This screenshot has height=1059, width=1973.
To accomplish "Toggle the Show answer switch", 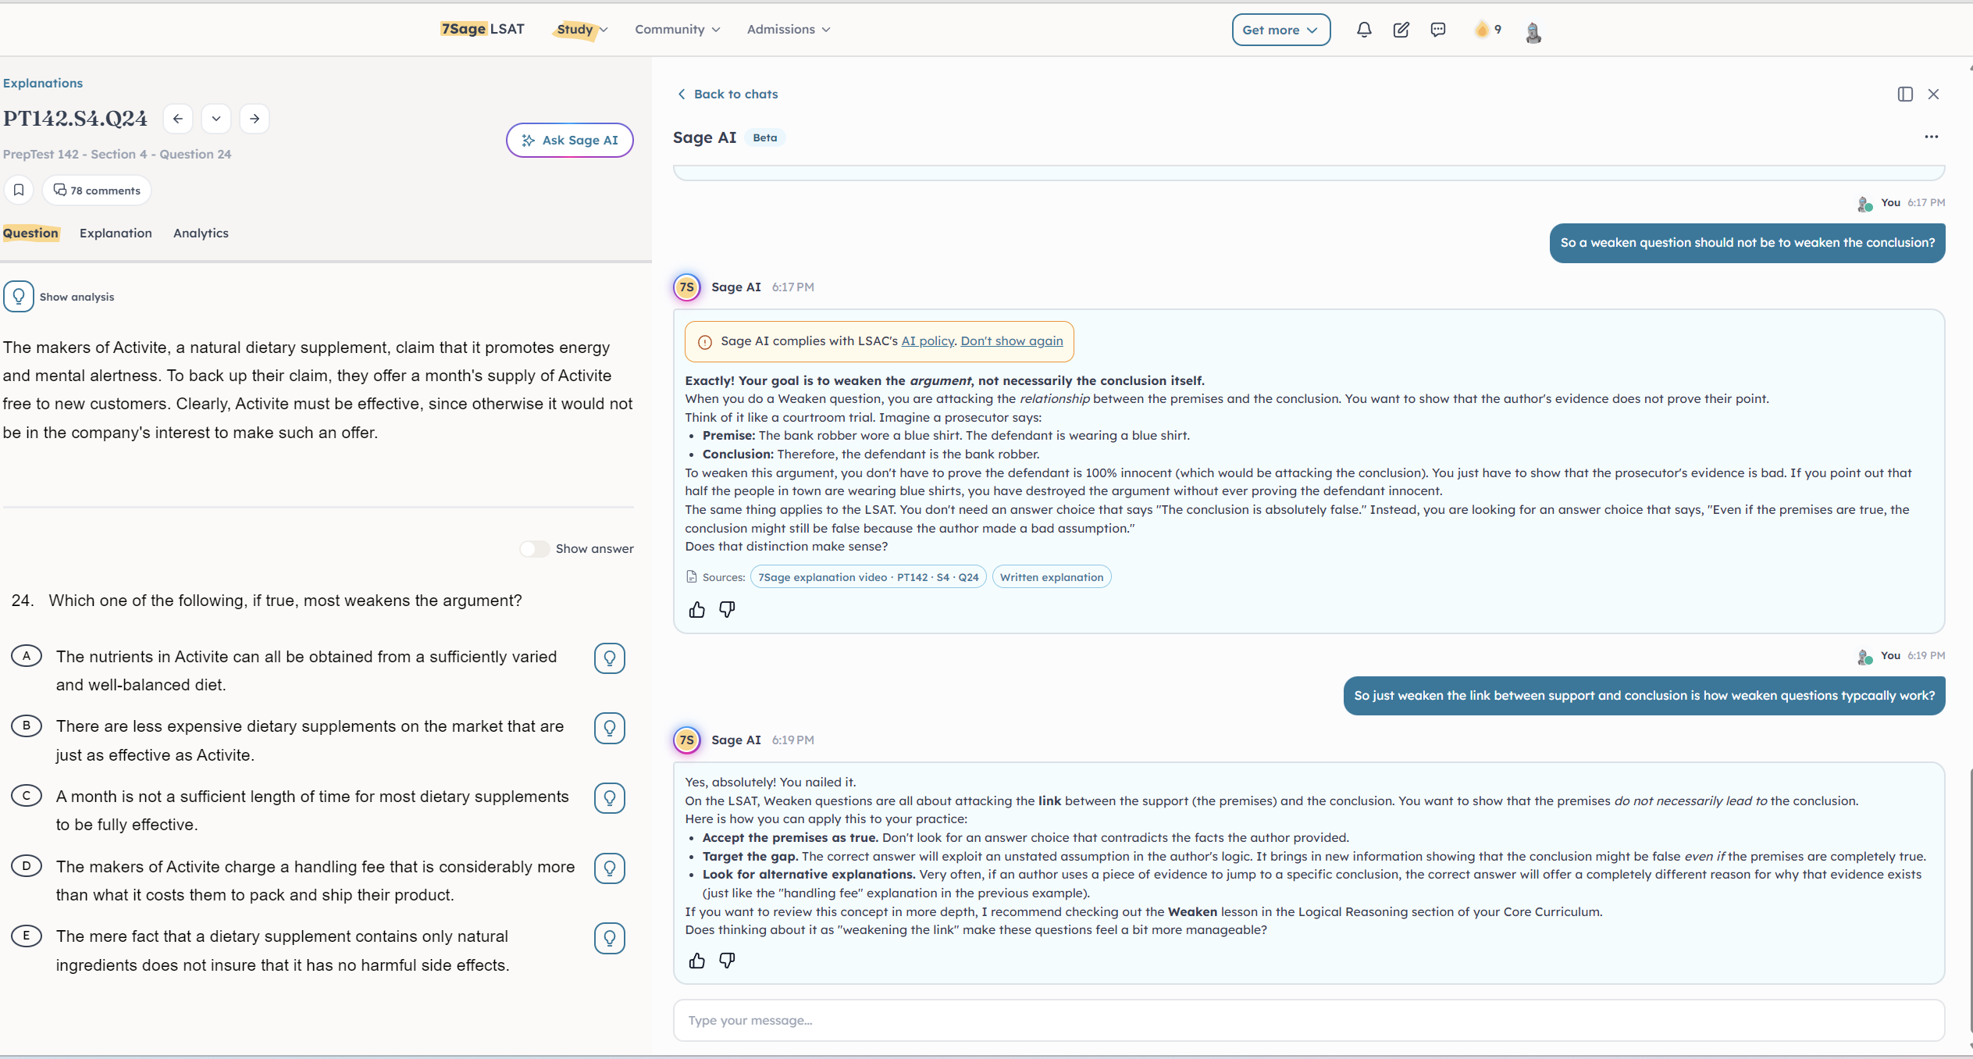I will click(535, 548).
